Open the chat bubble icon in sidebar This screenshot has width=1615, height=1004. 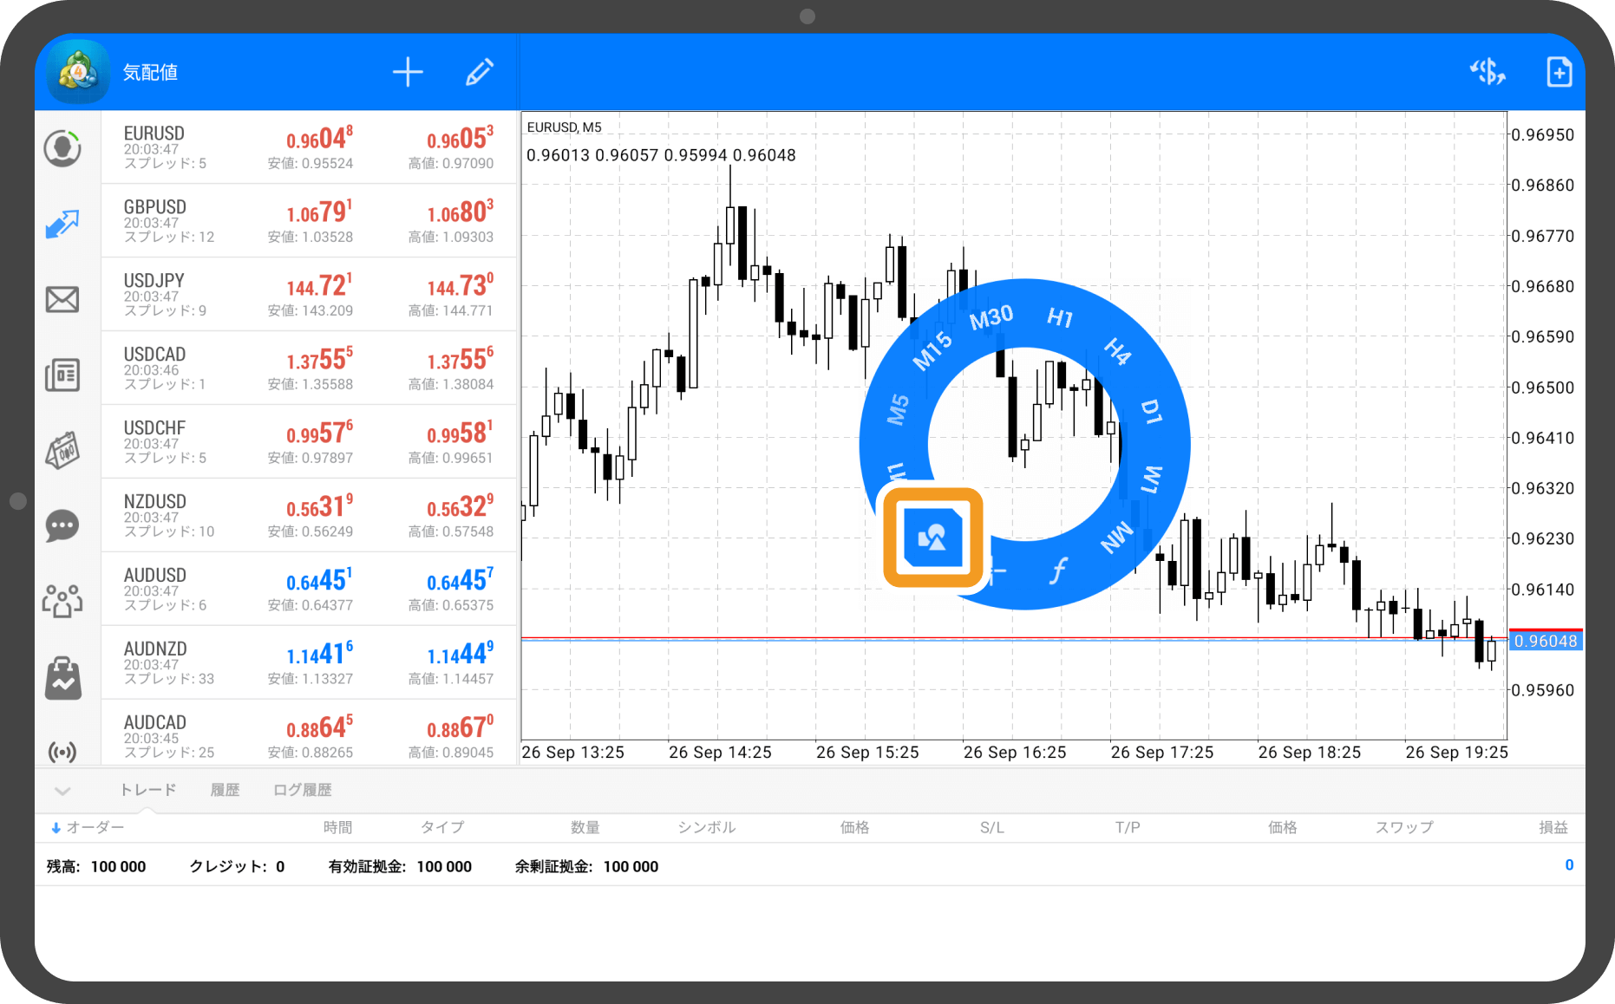(62, 525)
